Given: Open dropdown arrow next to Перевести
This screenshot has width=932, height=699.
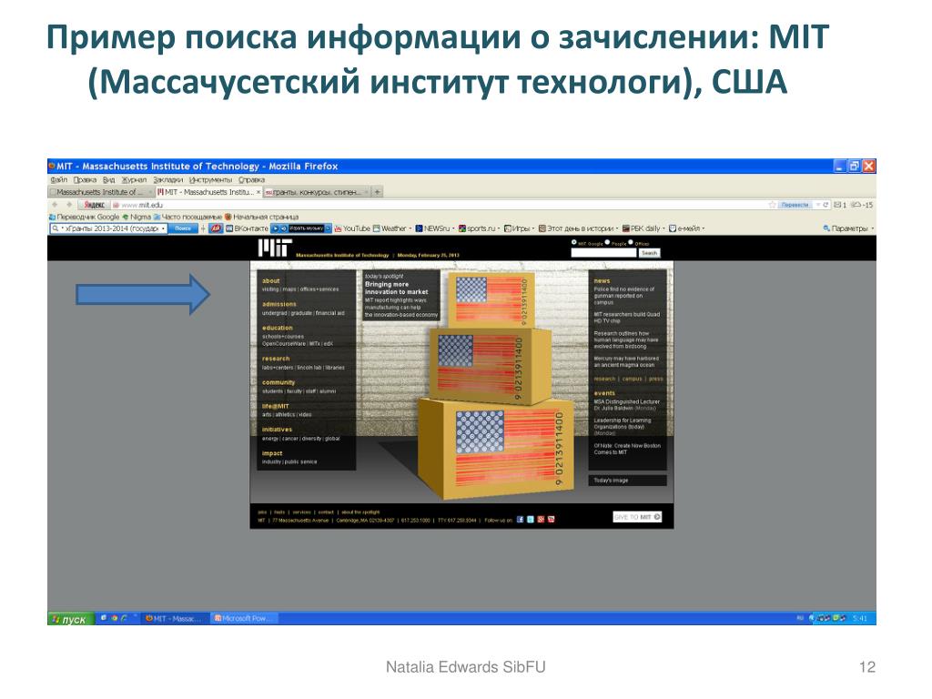Looking at the screenshot, I should [x=818, y=205].
